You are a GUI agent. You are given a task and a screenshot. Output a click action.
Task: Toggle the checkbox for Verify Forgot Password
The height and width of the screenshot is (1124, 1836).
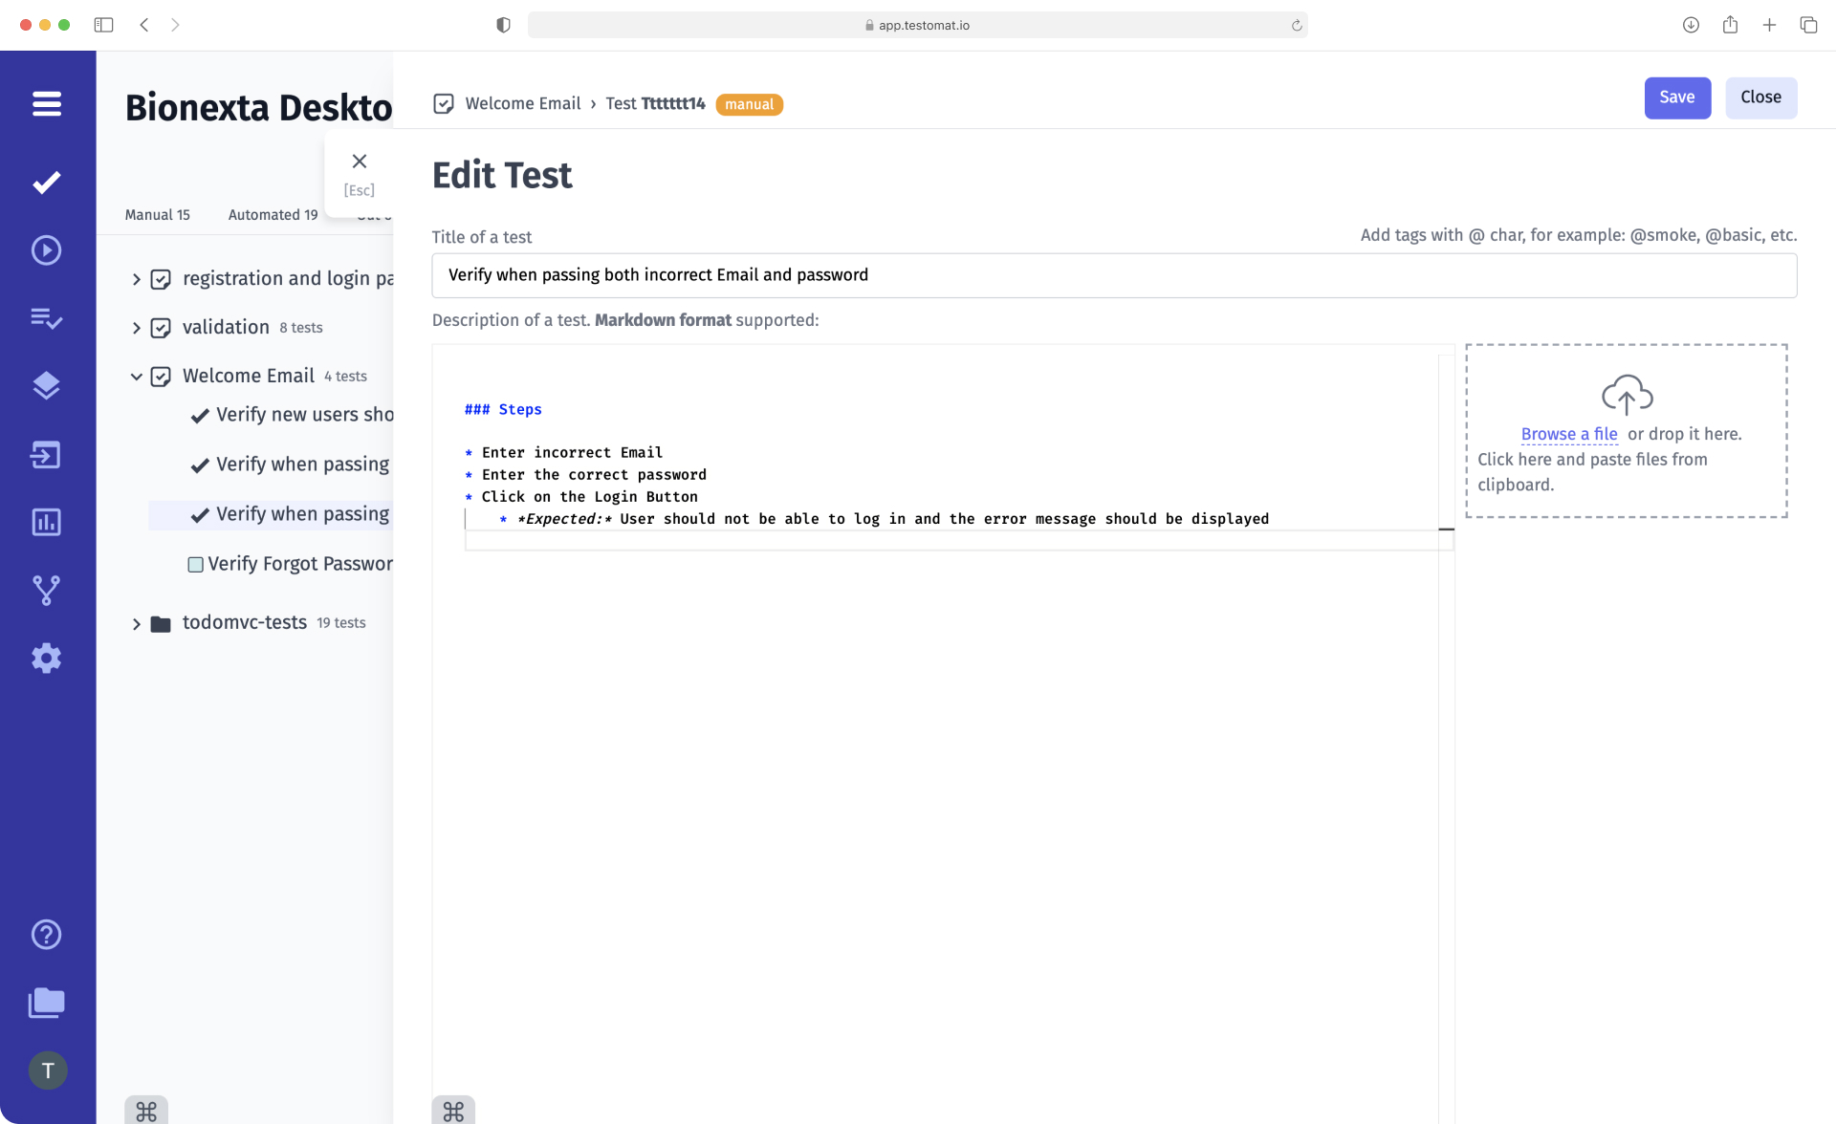pos(193,565)
